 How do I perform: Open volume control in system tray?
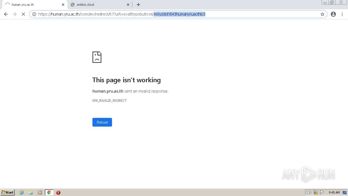pyautogui.click(x=309, y=192)
